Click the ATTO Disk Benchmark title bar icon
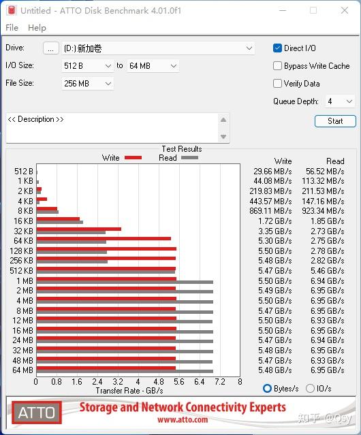The width and height of the screenshot is (361, 435). point(12,10)
